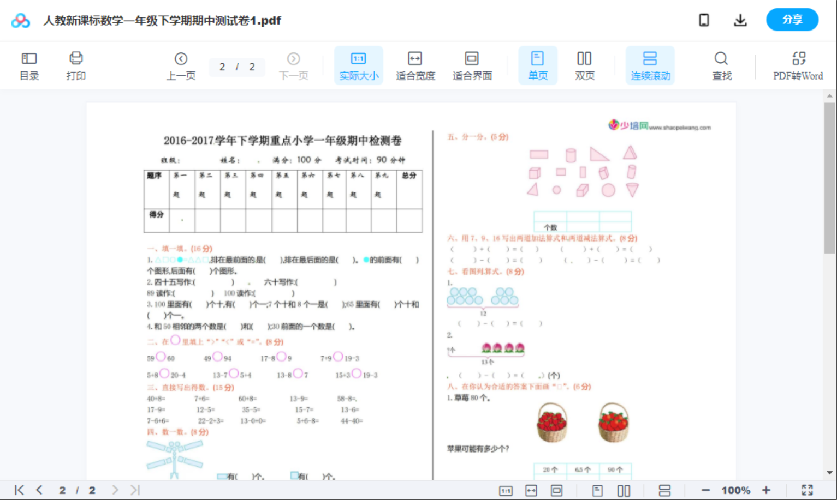Click the page number input field

237,67
